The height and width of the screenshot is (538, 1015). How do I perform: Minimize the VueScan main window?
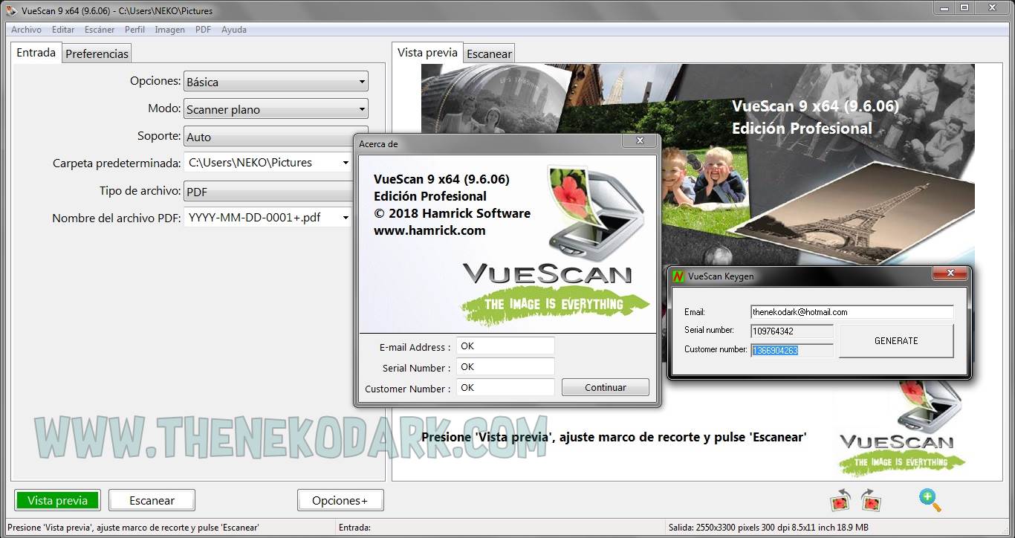(x=945, y=7)
